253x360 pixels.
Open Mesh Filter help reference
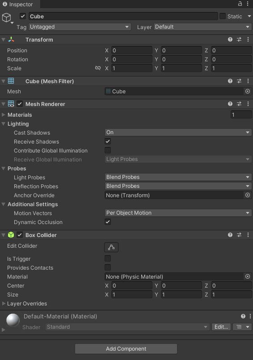coord(230,81)
